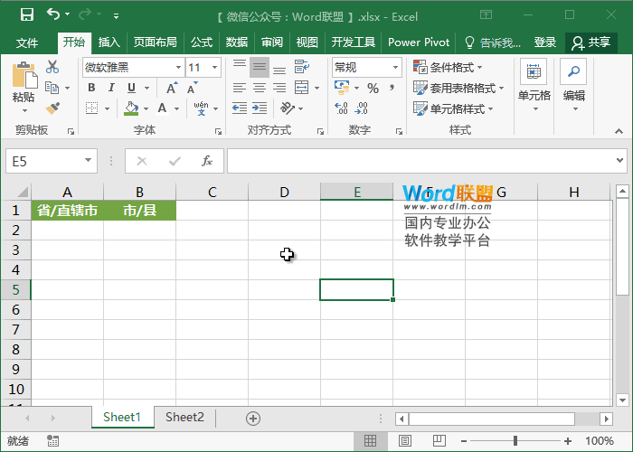This screenshot has width=633, height=452.
Task: Click the Percent Style icon
Action: pos(373,88)
